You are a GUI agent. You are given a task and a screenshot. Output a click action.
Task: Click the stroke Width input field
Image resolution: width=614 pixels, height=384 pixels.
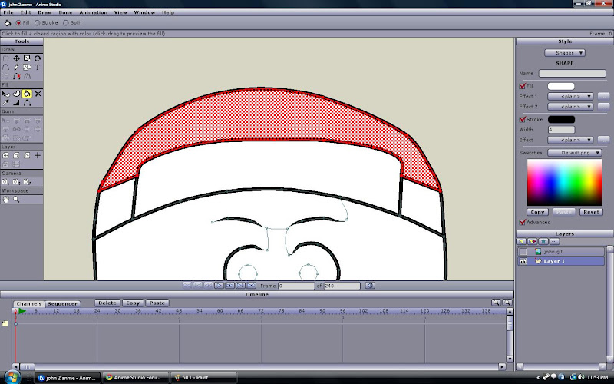coord(561,130)
